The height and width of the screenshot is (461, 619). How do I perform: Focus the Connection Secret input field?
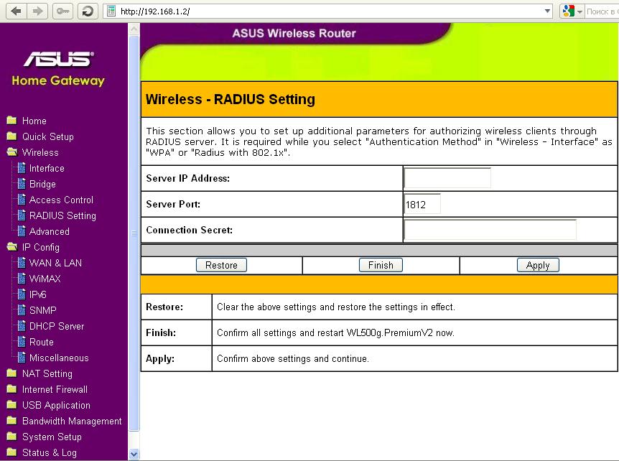click(490, 230)
